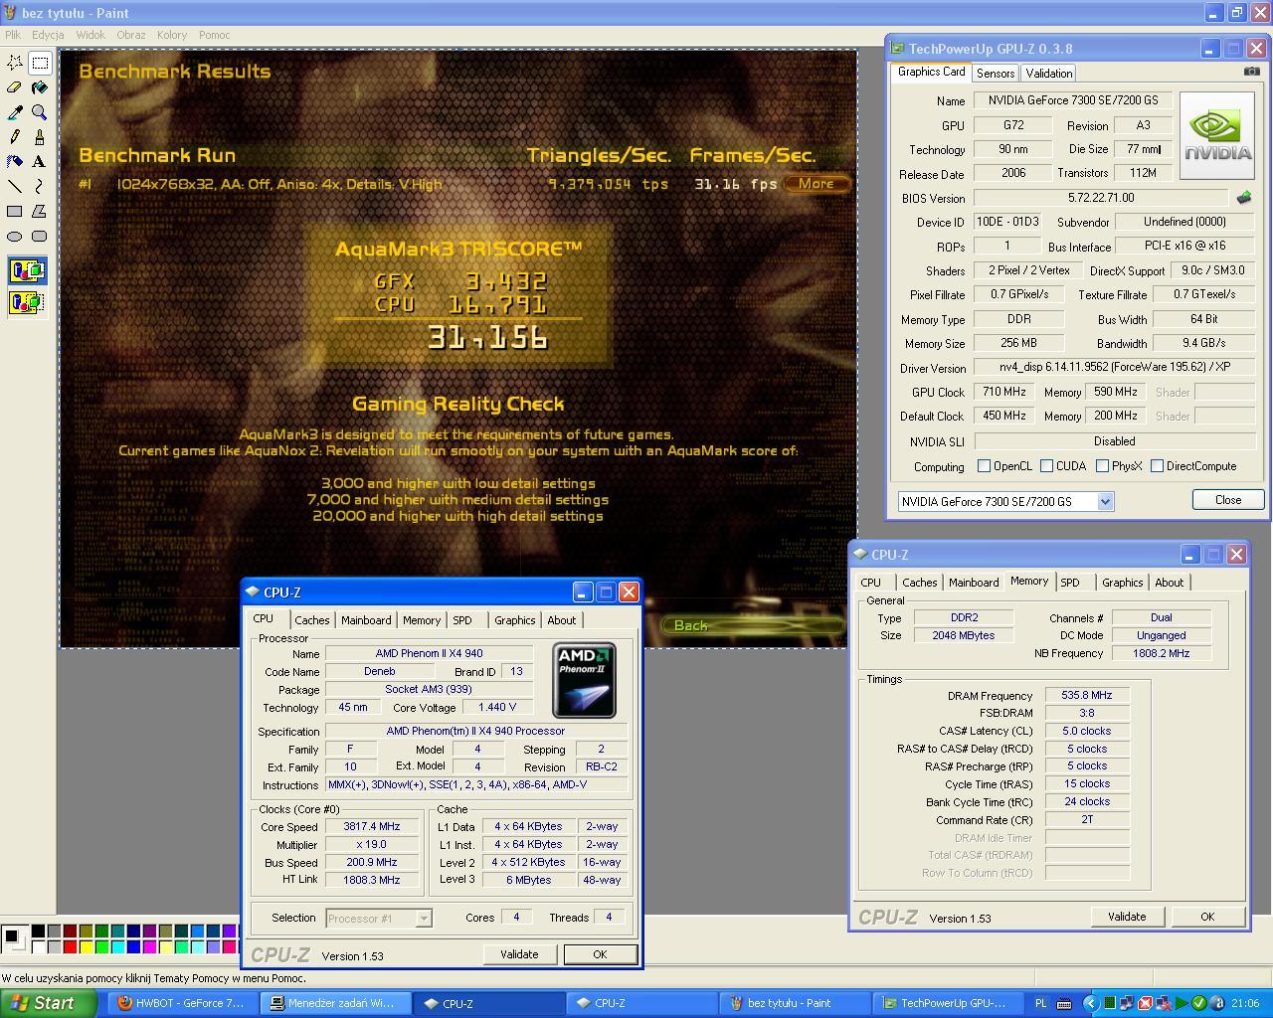The height and width of the screenshot is (1018, 1273).
Task: Select the bright red color swatch
Action: pos(70,946)
